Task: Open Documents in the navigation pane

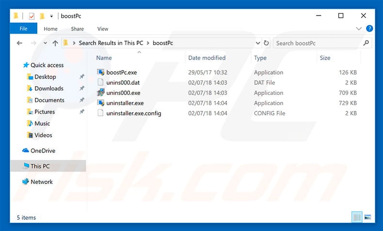Action: [x=49, y=100]
